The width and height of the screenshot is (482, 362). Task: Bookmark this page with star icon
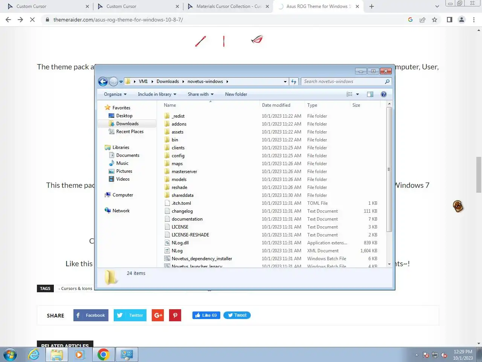click(435, 20)
